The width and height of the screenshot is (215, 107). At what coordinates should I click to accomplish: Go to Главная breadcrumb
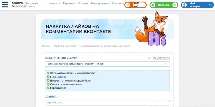click(45, 46)
